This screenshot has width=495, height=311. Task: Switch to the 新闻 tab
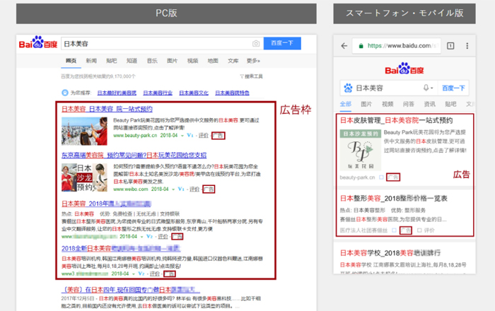point(91,61)
